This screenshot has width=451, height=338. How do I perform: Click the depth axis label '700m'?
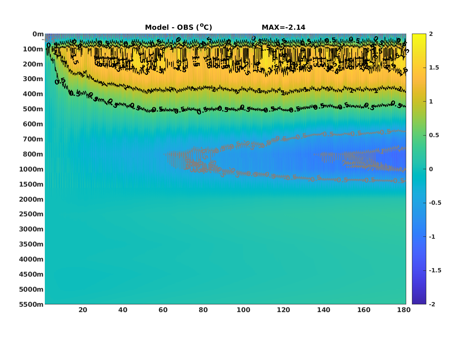(x=33, y=139)
